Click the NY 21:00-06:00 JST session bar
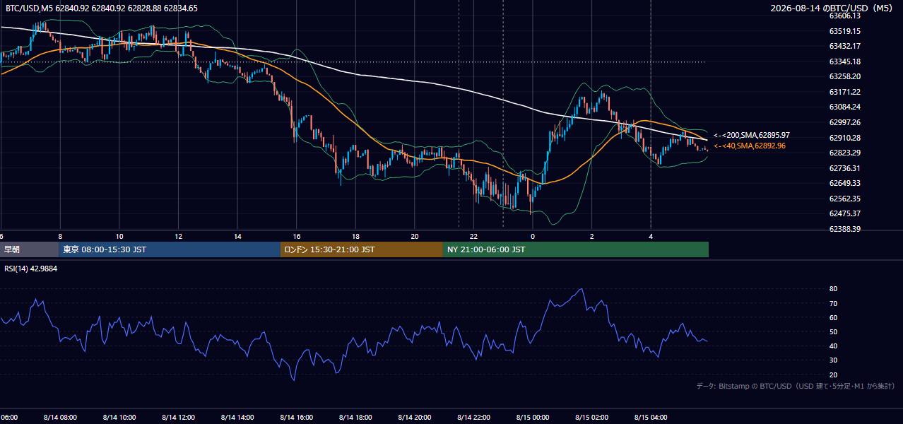The width and height of the screenshot is (903, 424). coord(576,249)
